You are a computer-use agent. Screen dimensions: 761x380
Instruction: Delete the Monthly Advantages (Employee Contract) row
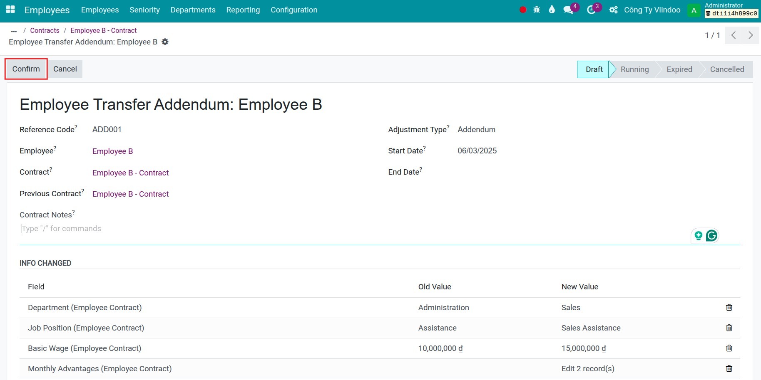[729, 368]
